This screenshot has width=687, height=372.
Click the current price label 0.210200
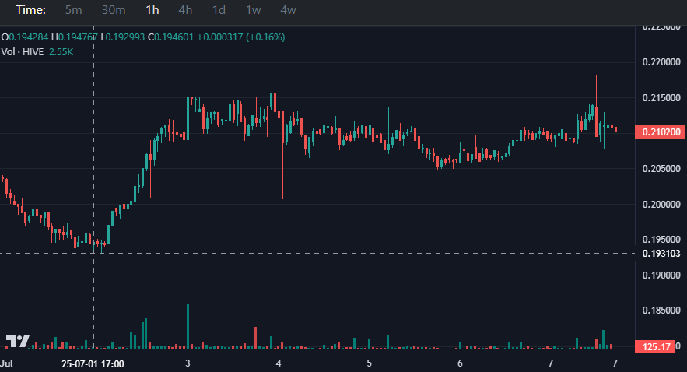pyautogui.click(x=660, y=132)
